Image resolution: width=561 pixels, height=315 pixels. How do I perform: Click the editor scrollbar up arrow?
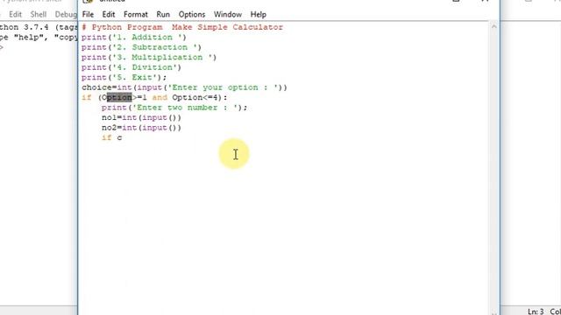click(494, 26)
